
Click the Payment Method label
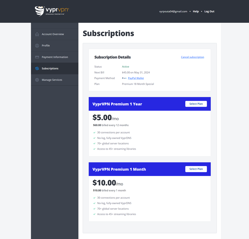(x=105, y=78)
